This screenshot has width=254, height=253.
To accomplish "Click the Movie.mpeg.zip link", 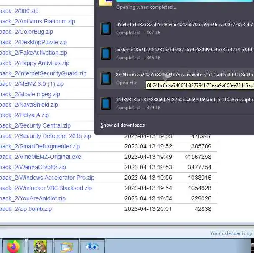I will point(30,94).
